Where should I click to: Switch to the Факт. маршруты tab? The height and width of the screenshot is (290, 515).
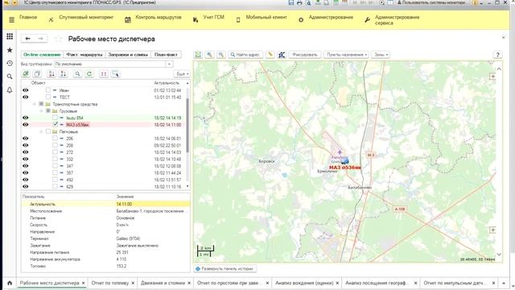[x=84, y=55]
